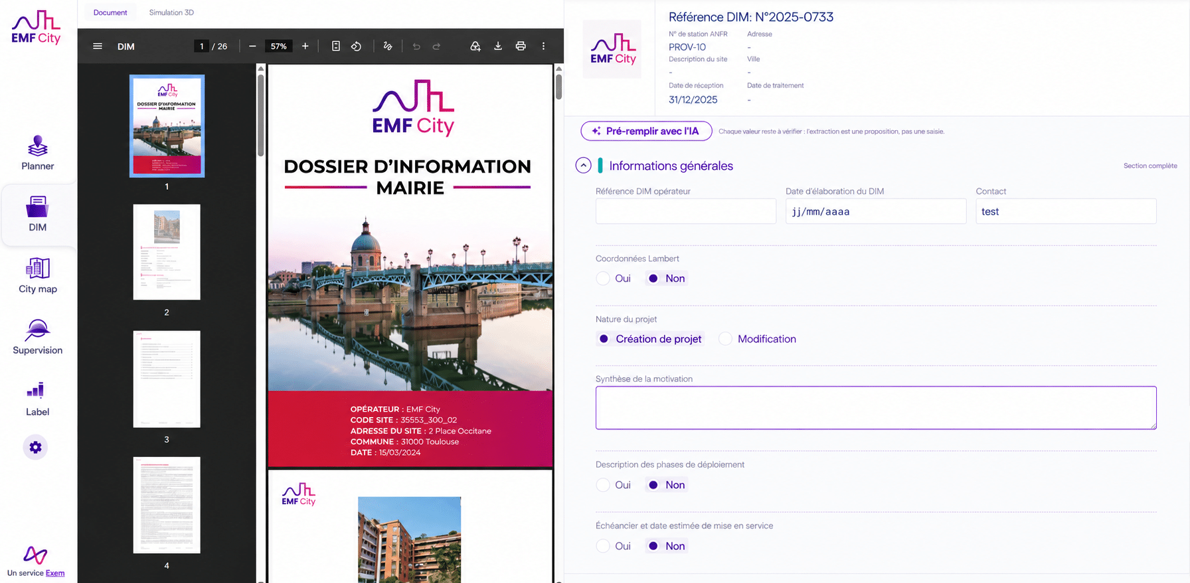
Task: Click the Date d'élaboration du DIM field
Action: point(876,211)
